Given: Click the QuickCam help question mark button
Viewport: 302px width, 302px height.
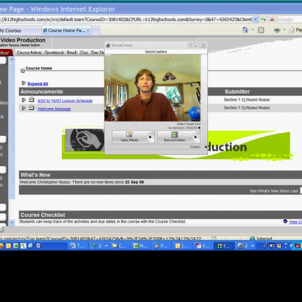Looking at the screenshot, I should pos(190,45).
